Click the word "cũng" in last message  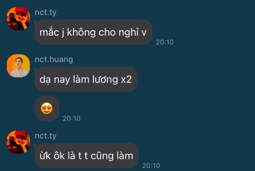tap(102, 156)
